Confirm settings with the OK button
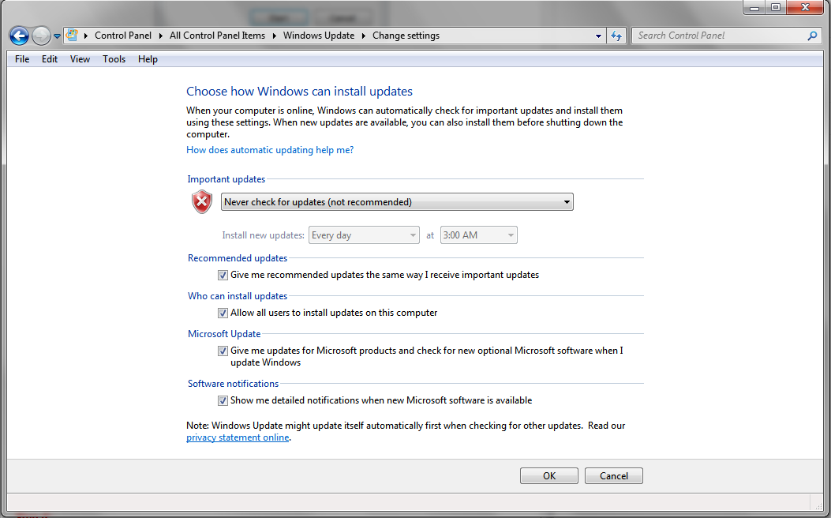This screenshot has height=518, width=831. pos(549,475)
